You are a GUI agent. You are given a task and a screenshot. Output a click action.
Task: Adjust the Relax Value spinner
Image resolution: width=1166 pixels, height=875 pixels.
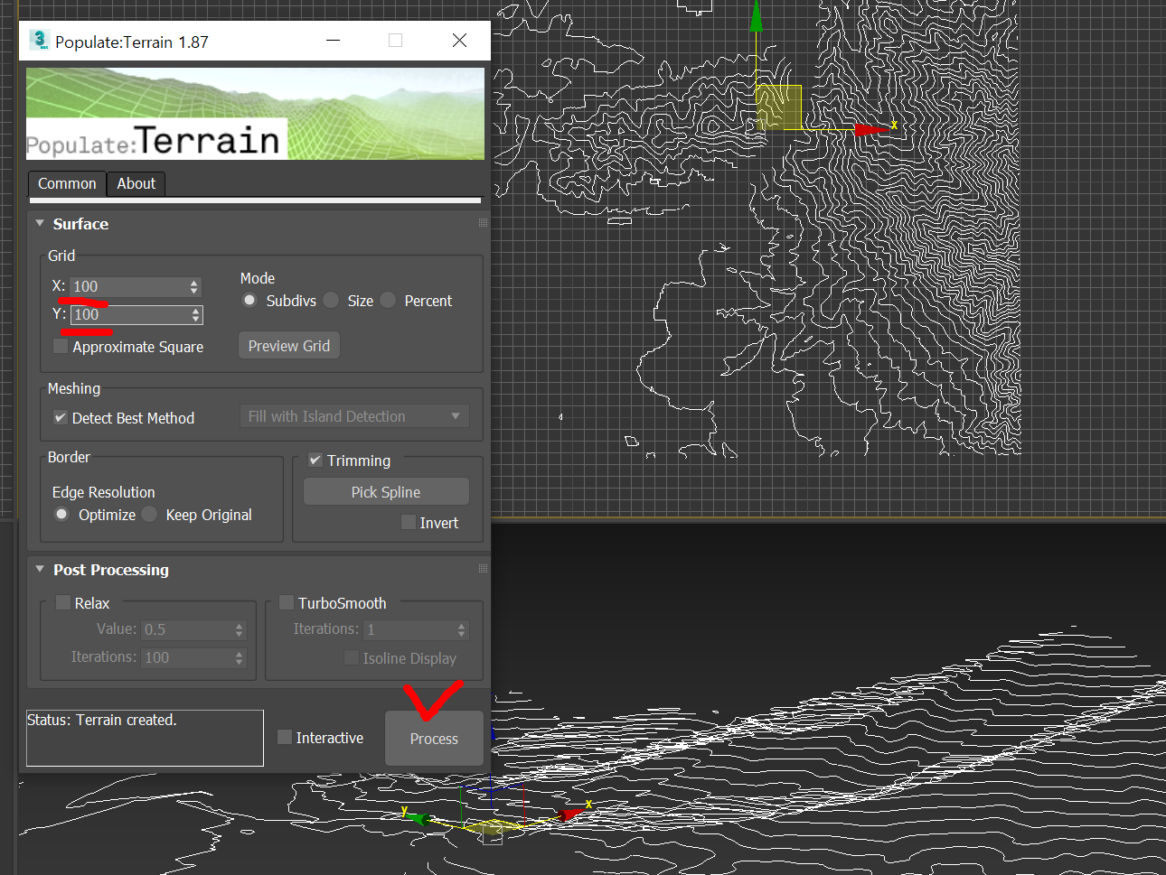coord(239,629)
